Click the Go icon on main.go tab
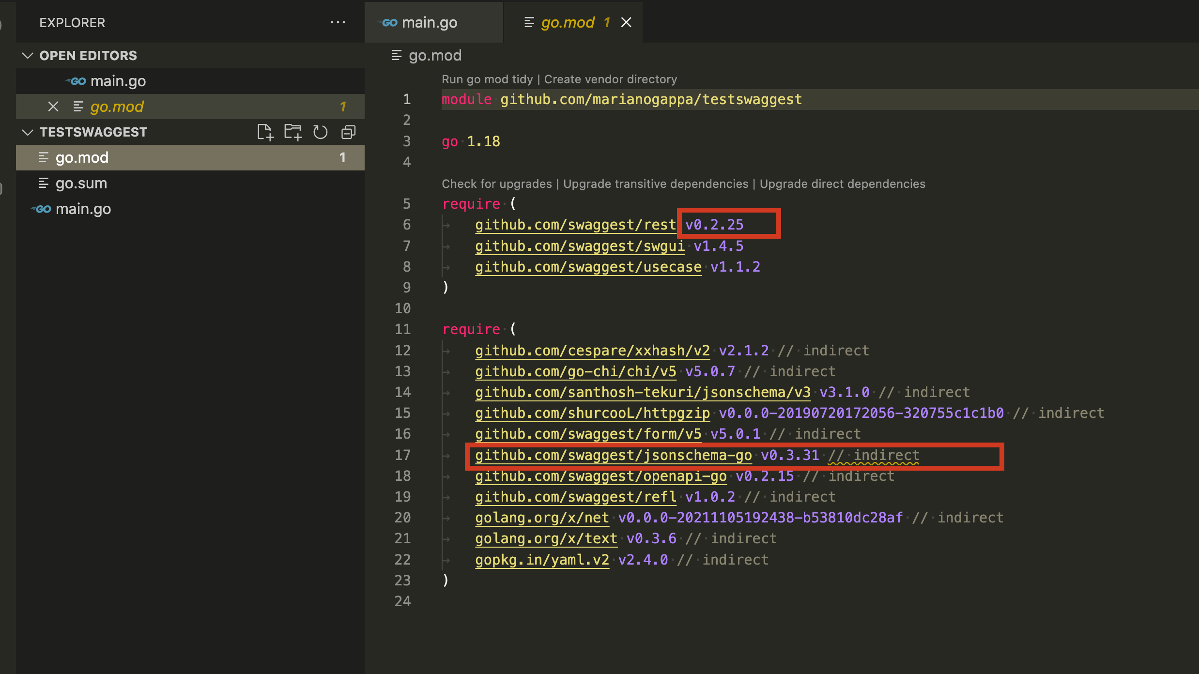Screen dimensions: 1199x674 click(389, 22)
